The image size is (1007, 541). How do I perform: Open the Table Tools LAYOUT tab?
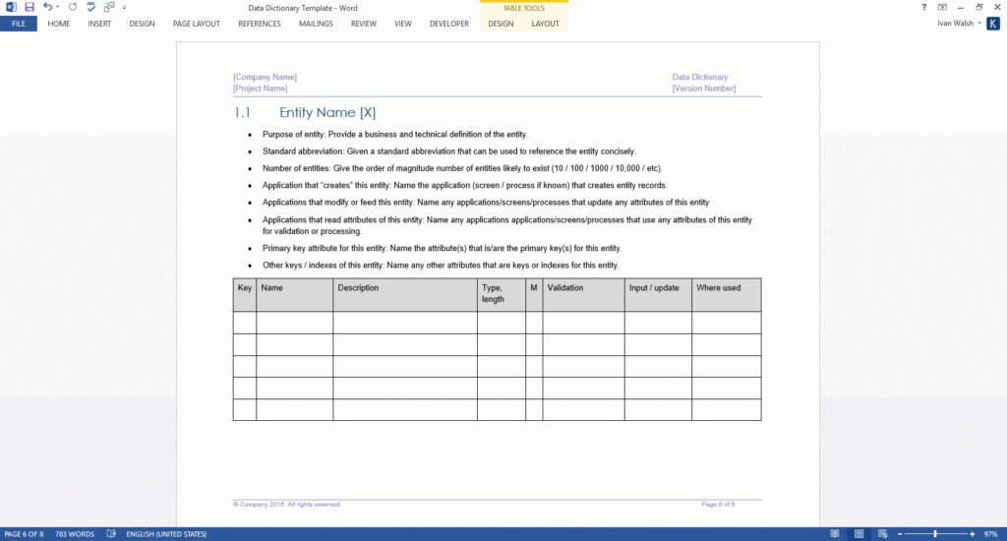click(x=545, y=24)
